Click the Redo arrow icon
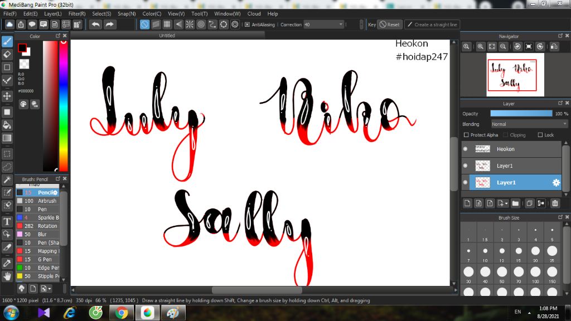This screenshot has height=321, width=571. point(109,25)
